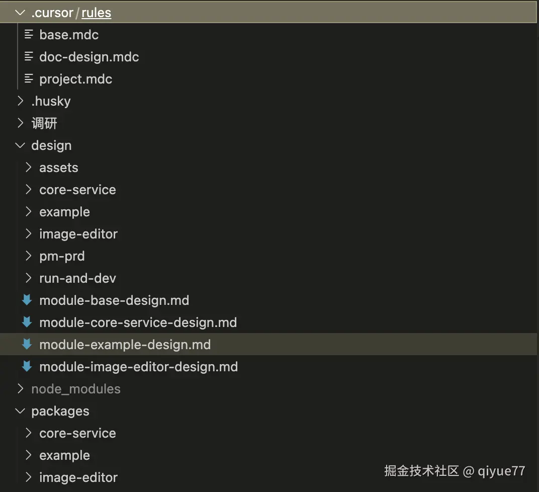Screen dimensions: 539x492
Task: Click the doc-design.mdc document icon
Action: pos(29,56)
